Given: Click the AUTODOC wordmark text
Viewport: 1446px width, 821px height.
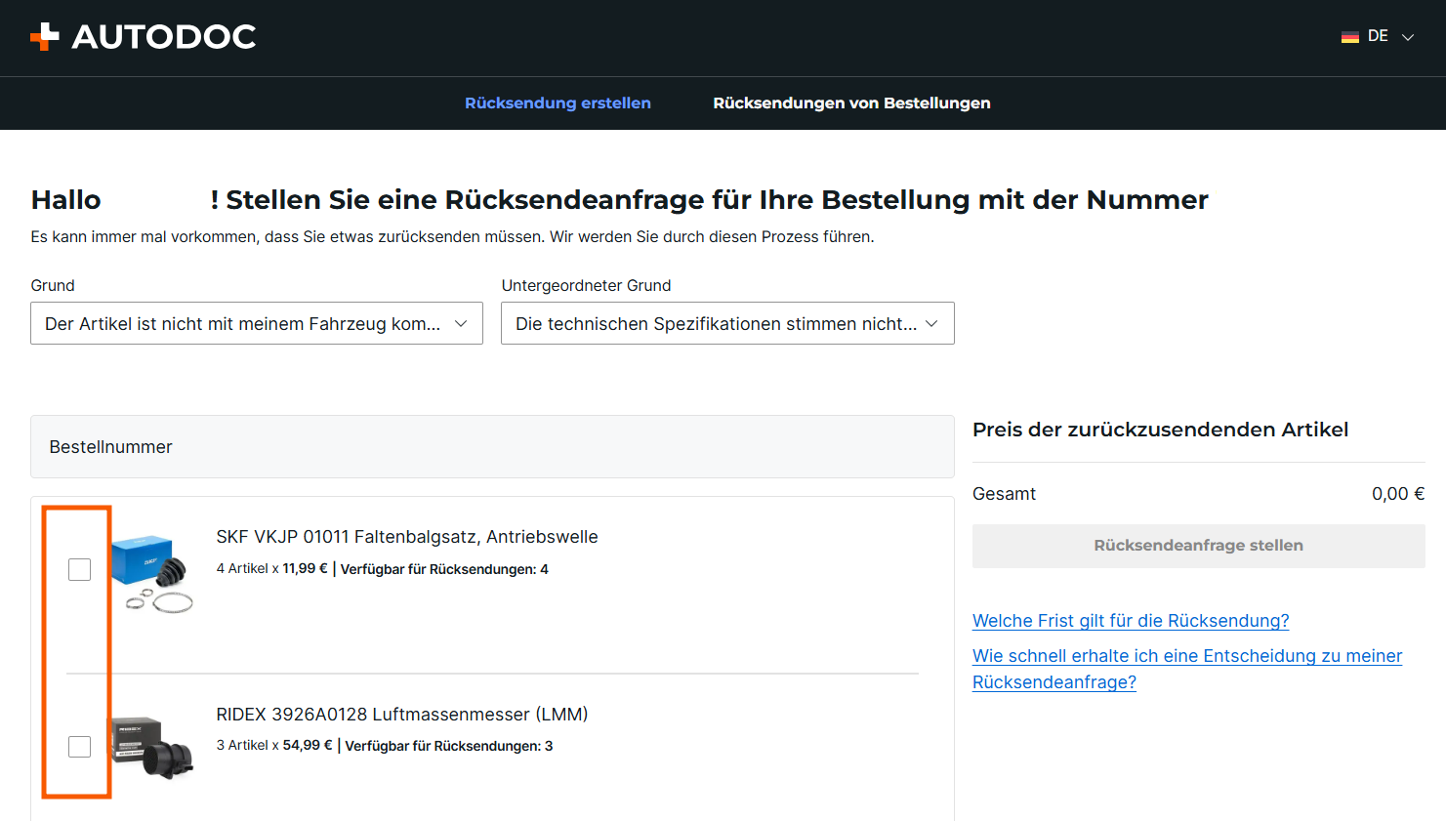Looking at the screenshot, I should (163, 37).
